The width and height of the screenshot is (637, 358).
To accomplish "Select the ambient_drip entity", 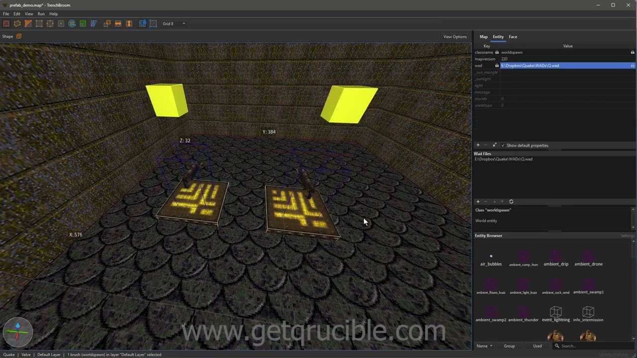I will (x=556, y=259).
